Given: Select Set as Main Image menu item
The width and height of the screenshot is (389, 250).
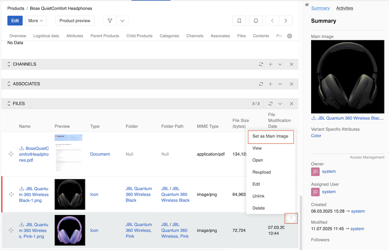Looking at the screenshot, I should coord(270,136).
